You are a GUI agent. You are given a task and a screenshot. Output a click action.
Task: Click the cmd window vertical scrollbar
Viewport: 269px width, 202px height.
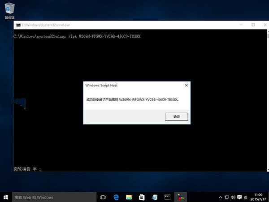tap(268, 100)
